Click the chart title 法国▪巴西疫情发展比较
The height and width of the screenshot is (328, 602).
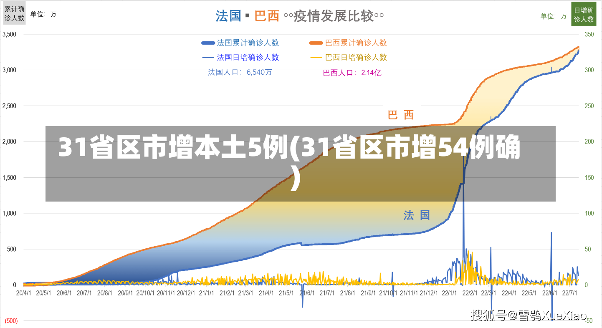tap(299, 16)
